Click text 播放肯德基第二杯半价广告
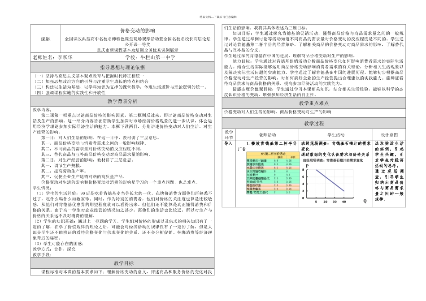 coord(267,146)
